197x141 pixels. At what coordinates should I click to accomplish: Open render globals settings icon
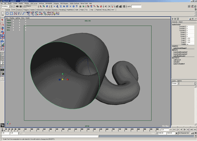tap(124, 6)
